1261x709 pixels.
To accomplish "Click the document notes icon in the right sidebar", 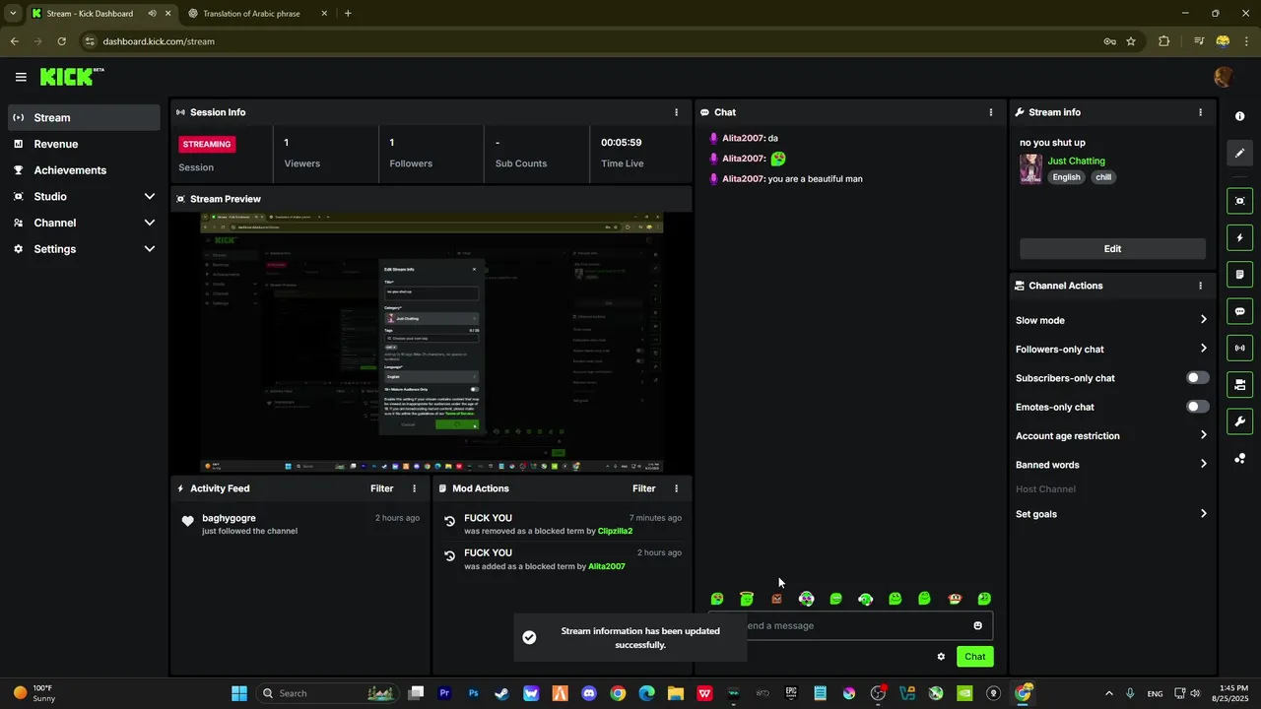I will 1239,275.
